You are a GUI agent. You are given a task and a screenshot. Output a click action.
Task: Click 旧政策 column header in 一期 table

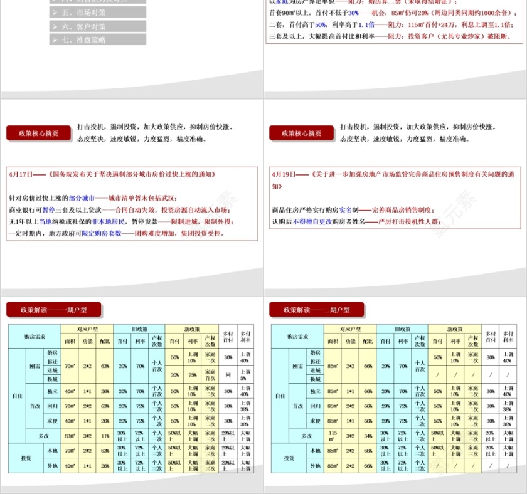139,328
